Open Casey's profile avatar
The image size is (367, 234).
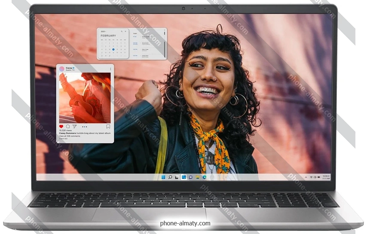coord(61,69)
